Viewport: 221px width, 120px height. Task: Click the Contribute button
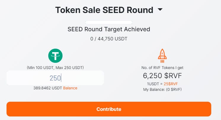109,109
